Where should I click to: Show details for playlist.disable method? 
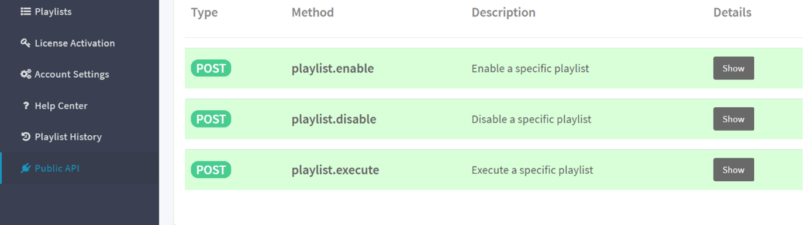pyautogui.click(x=733, y=119)
